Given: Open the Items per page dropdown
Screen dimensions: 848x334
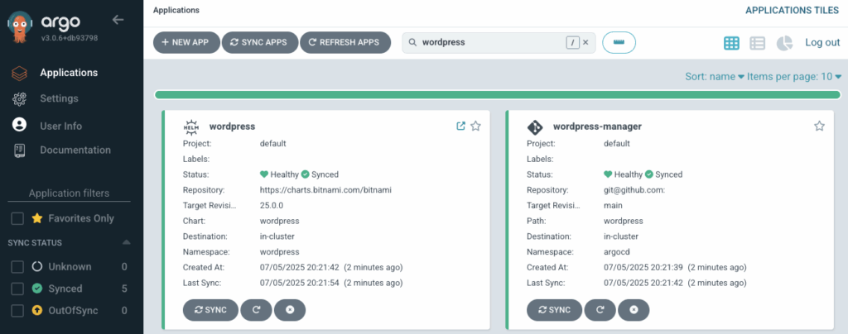Looking at the screenshot, I should pos(794,77).
